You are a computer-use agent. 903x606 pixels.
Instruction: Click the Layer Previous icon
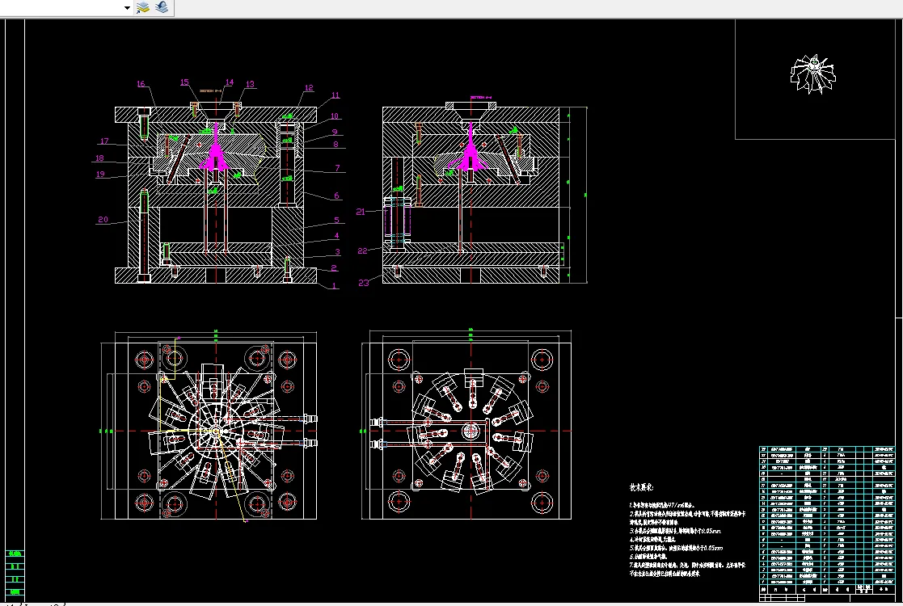tap(162, 7)
